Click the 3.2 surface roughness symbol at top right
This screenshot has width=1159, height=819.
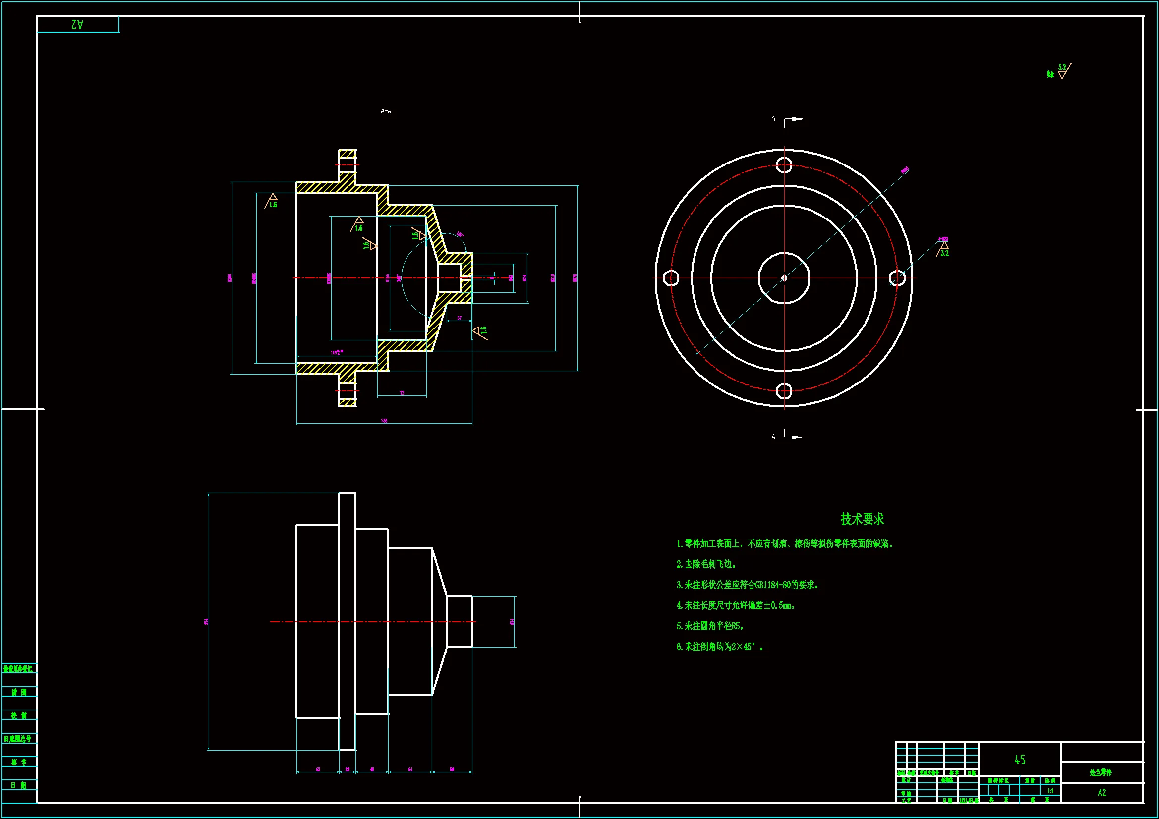click(x=1063, y=71)
